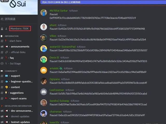
Task: Open the dev-announcements channel
Action: (22, 111)
